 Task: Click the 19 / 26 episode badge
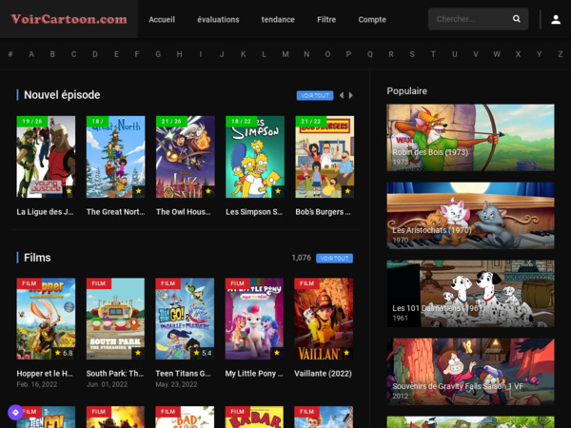coord(32,121)
